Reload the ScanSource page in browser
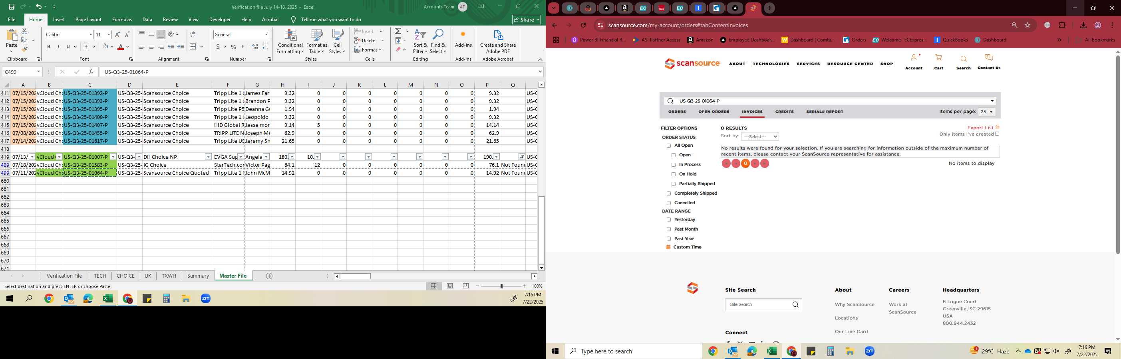The width and height of the screenshot is (1121, 359). click(584, 25)
